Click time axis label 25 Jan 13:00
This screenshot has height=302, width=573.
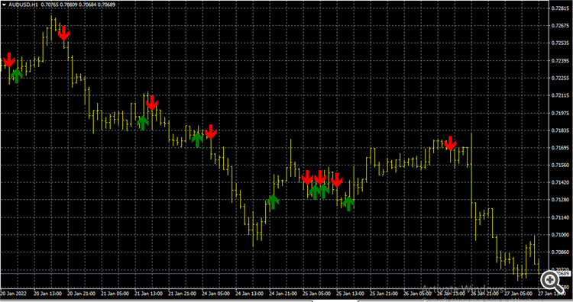click(351, 294)
